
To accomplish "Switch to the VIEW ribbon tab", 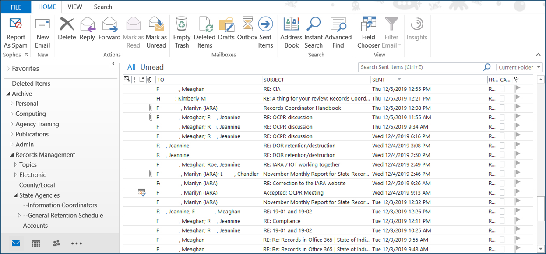I will click(75, 7).
